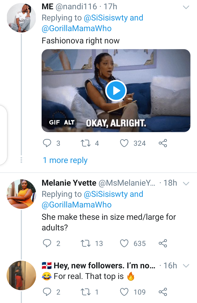Open options chevron on nandi116's tweet
Image resolution: width=197 pixels, height=303 pixels.
pos(186,7)
